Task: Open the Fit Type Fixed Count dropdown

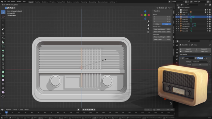Action: (200, 62)
